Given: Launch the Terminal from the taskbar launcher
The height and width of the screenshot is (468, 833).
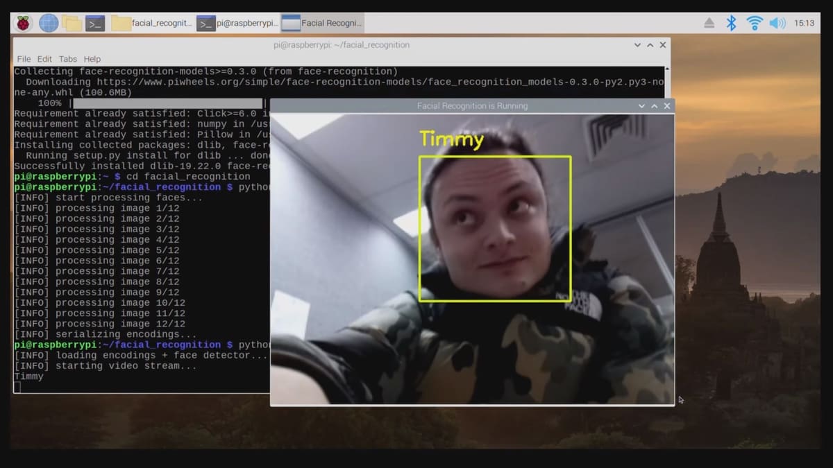Looking at the screenshot, I should click(95, 24).
